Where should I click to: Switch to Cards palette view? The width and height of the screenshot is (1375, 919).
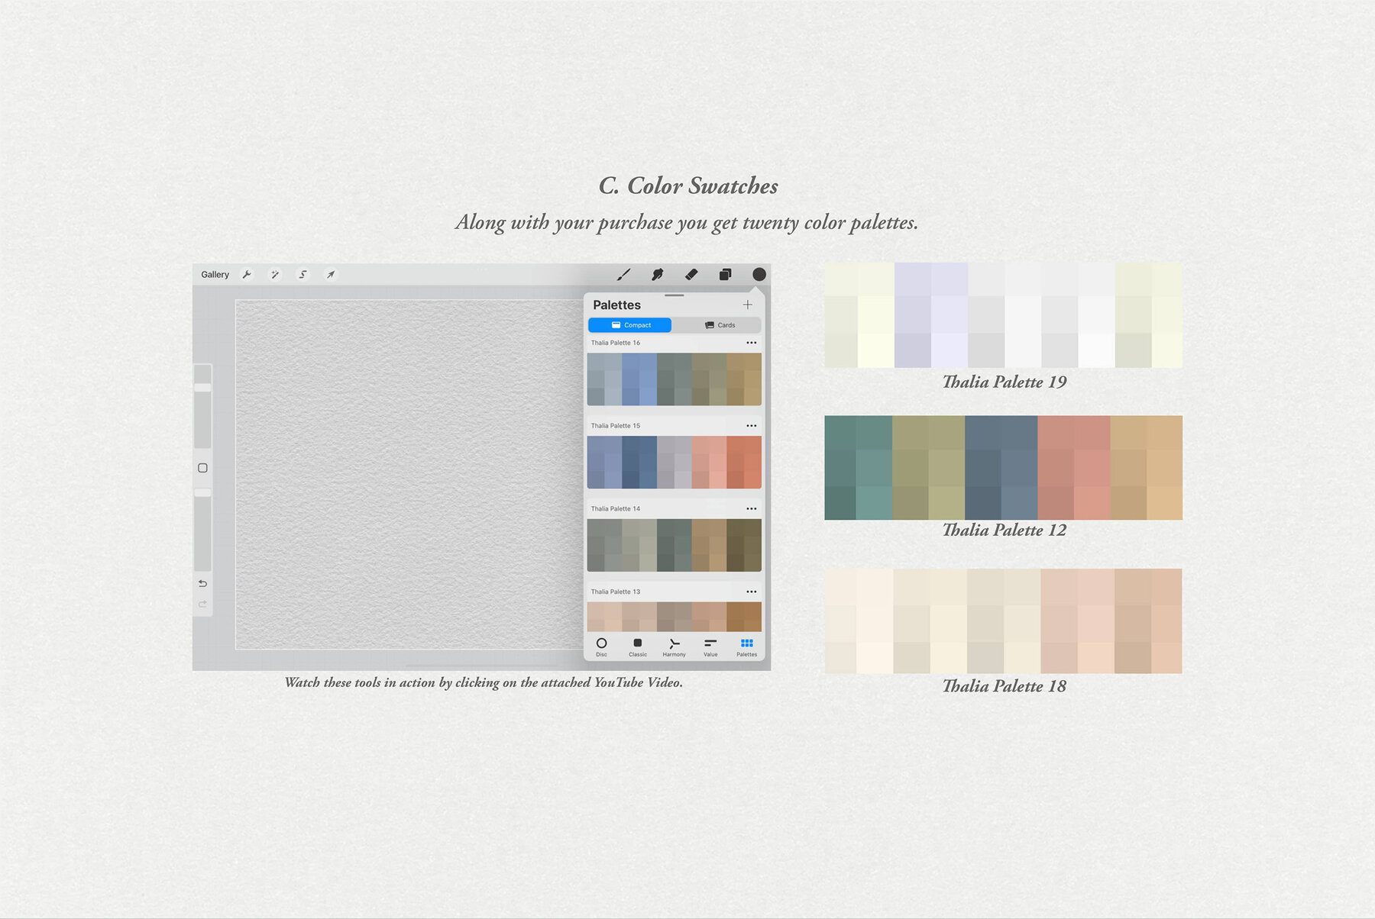(x=721, y=325)
